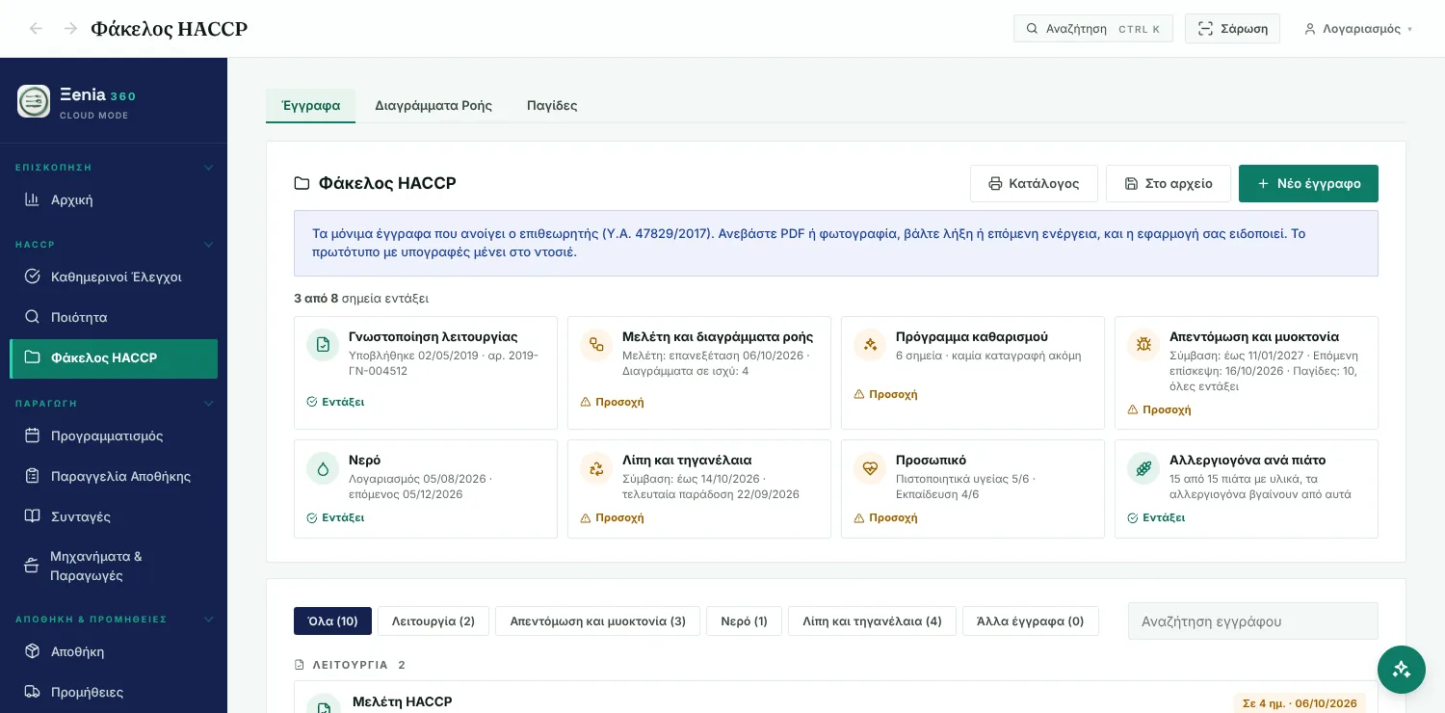The height and width of the screenshot is (713, 1445).
Task: Open Καθημερινοί Έλεγχοι in the sidebar
Action: [114, 277]
